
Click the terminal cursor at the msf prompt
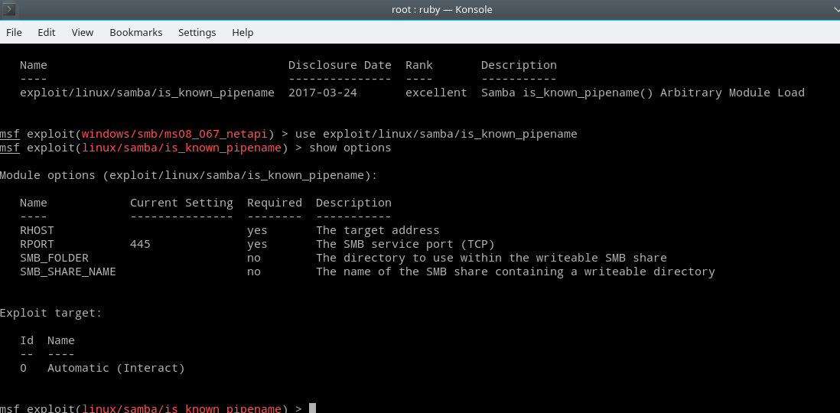coord(313,408)
